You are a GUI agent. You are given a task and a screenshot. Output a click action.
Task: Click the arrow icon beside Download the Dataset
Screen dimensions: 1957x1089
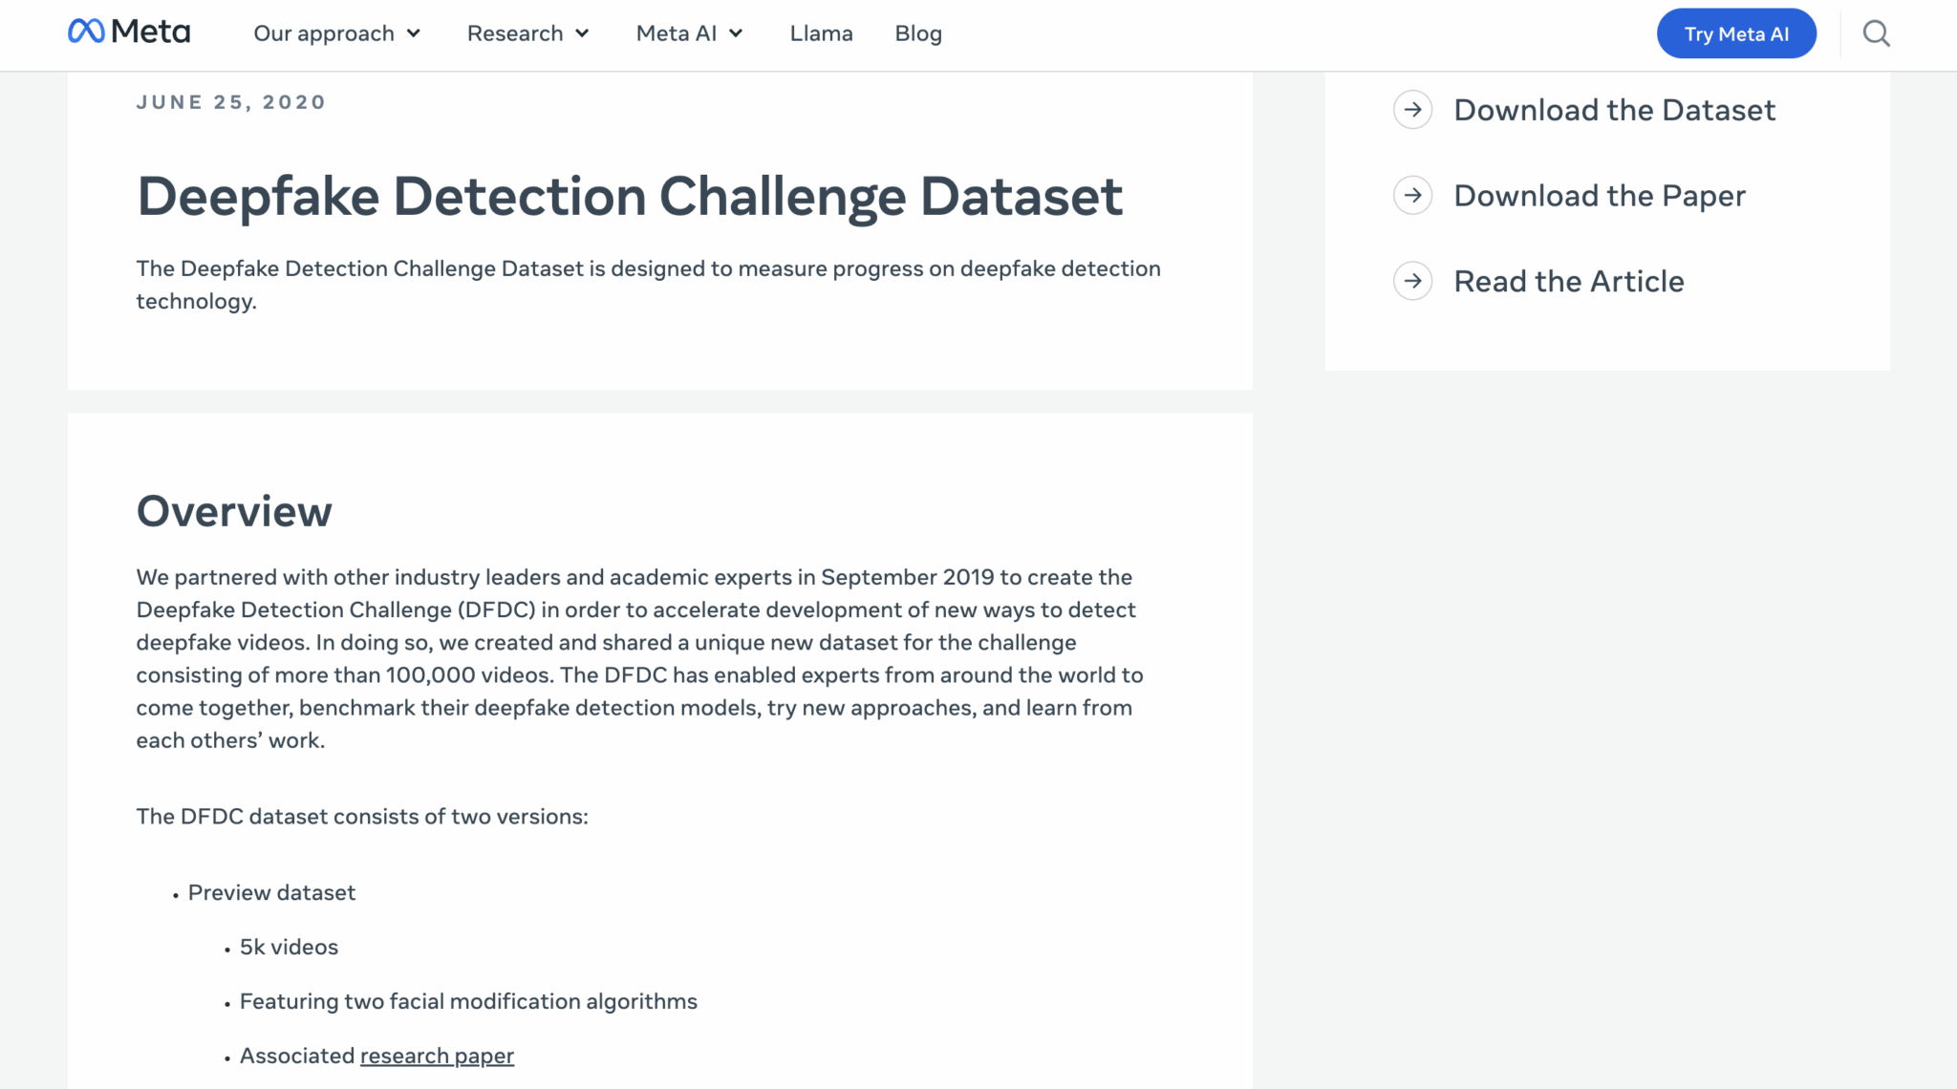pyautogui.click(x=1411, y=110)
